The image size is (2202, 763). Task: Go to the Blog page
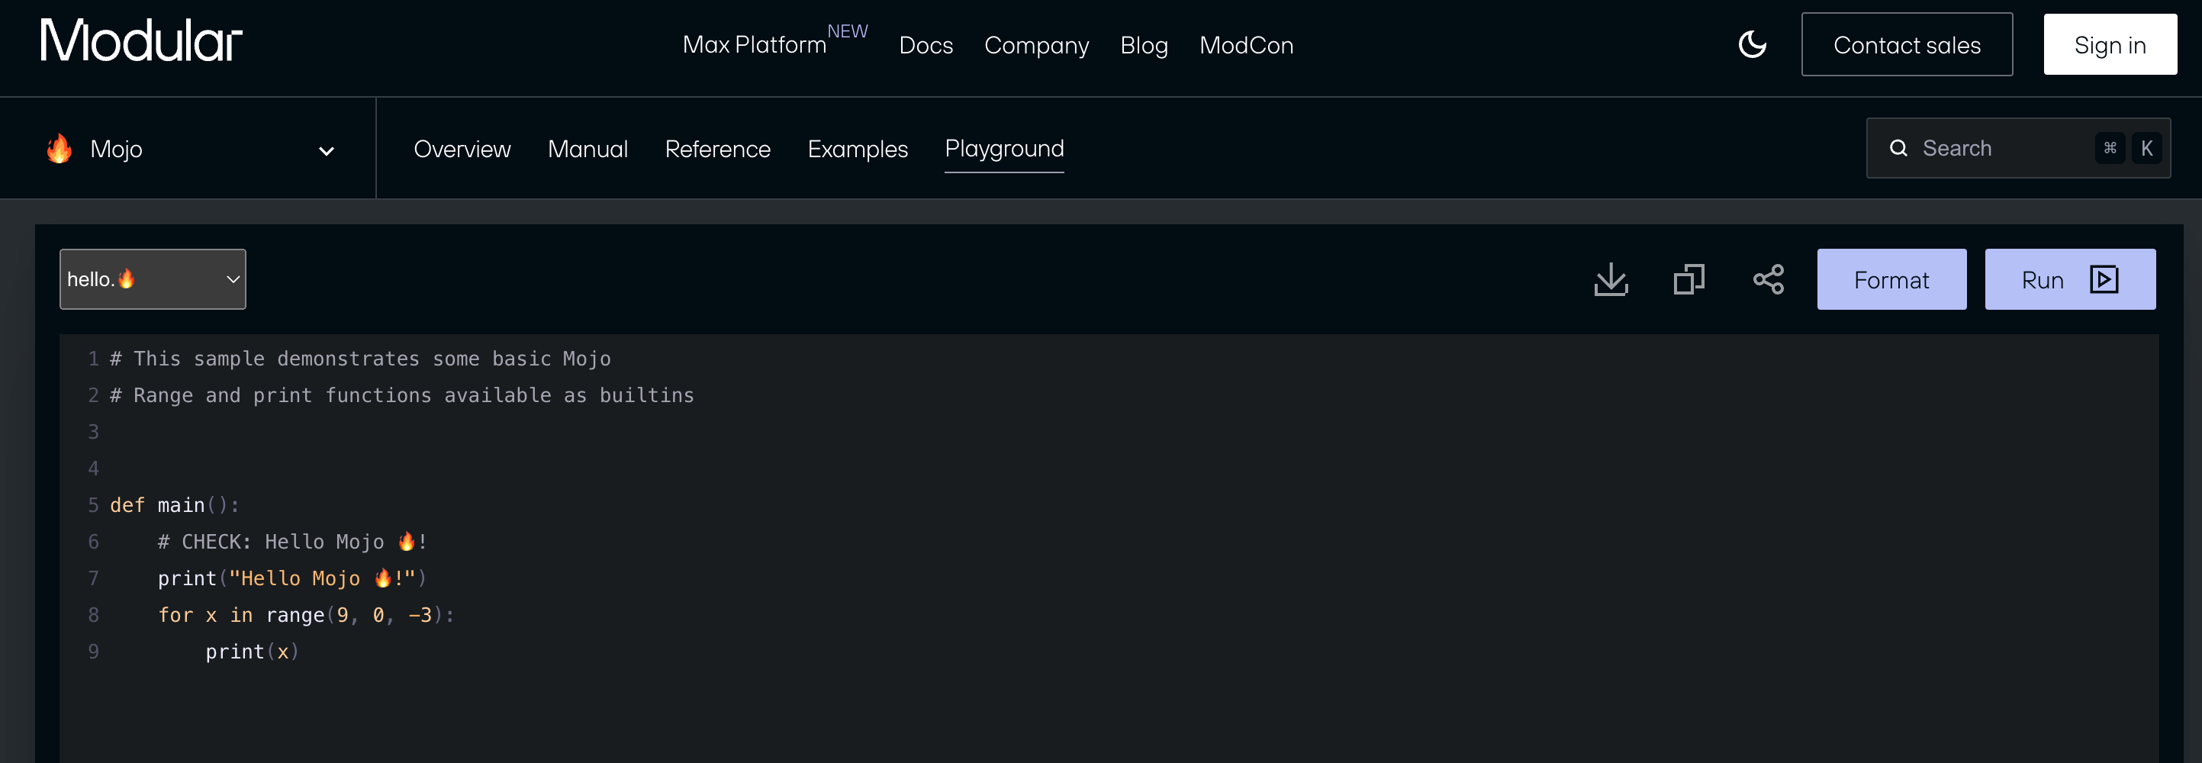pos(1144,45)
